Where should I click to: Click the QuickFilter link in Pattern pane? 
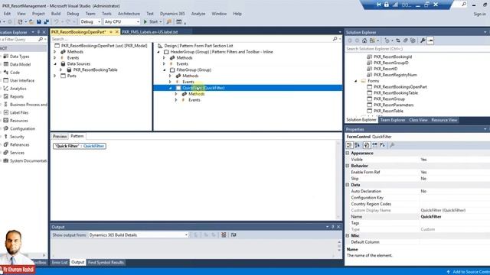(x=93, y=146)
